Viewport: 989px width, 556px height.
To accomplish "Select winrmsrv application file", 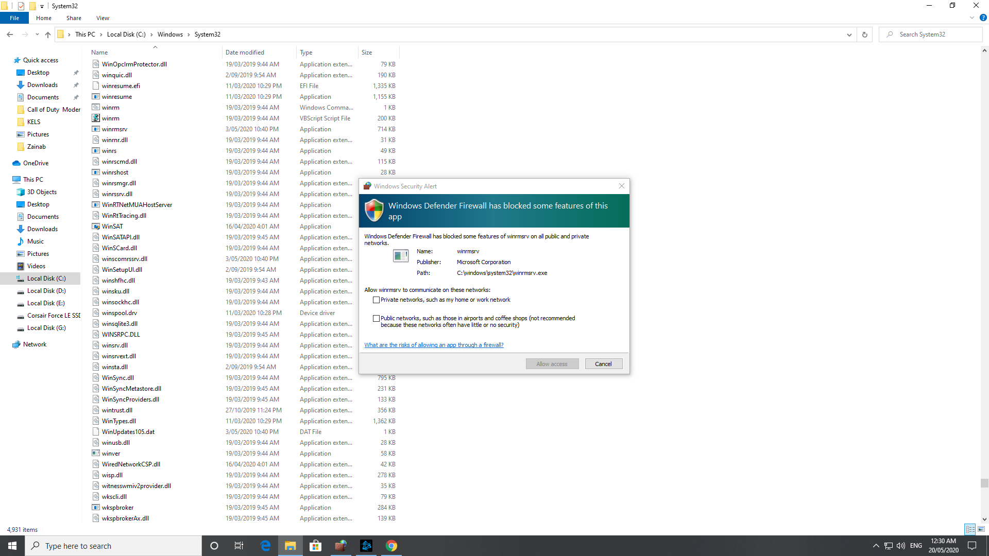I will pyautogui.click(x=114, y=129).
